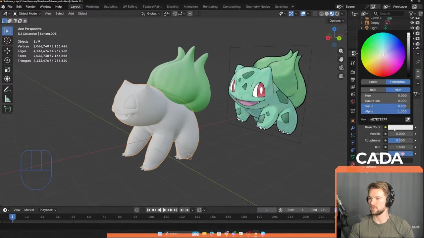Click the X axis on navigation gizmo
This screenshot has height=238, width=424.
point(328,38)
